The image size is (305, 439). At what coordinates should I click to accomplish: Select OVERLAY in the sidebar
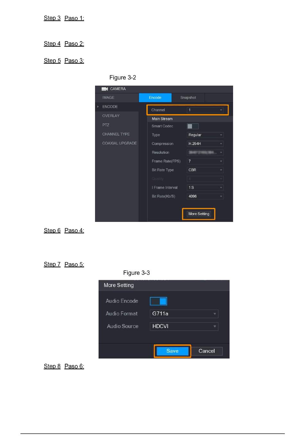pyautogui.click(x=111, y=116)
